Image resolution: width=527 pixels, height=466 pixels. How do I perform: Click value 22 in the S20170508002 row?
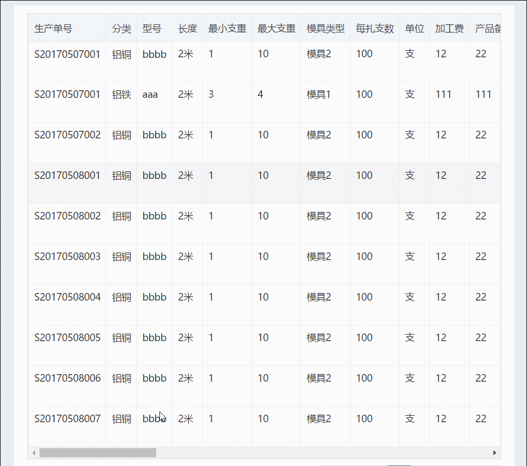click(481, 216)
